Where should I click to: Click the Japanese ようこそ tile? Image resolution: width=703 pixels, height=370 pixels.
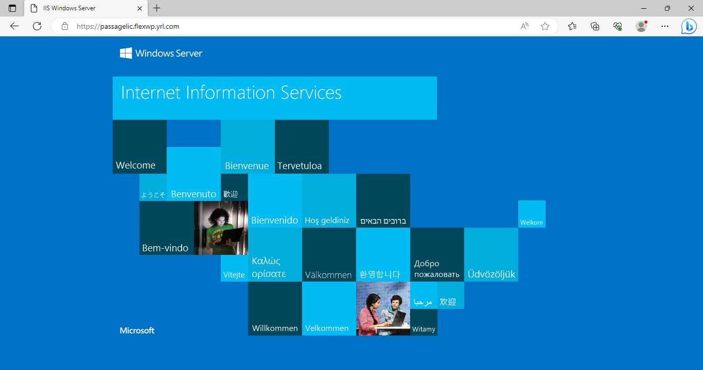[153, 187]
